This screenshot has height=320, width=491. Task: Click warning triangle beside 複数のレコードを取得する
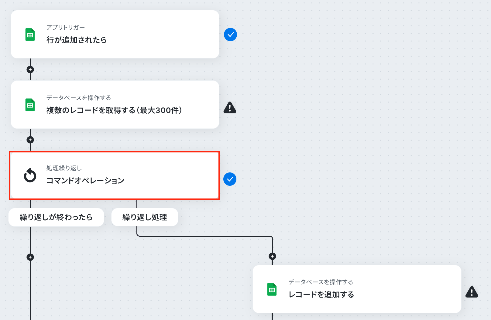click(230, 108)
